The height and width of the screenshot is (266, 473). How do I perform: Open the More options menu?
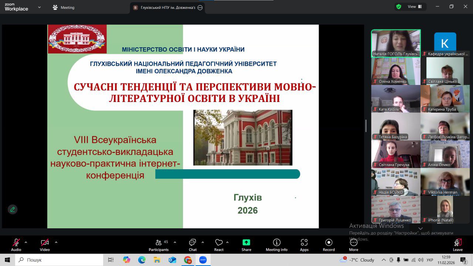(354, 245)
